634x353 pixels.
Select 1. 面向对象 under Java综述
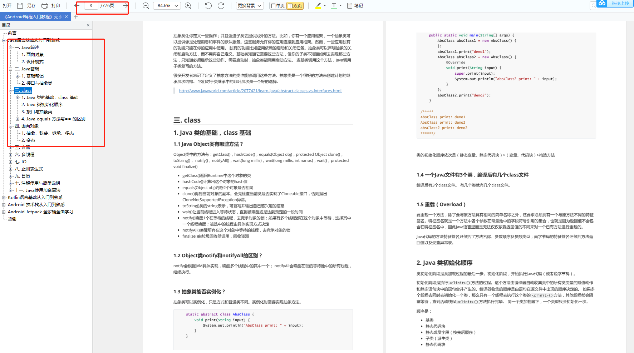pyautogui.click(x=33, y=55)
